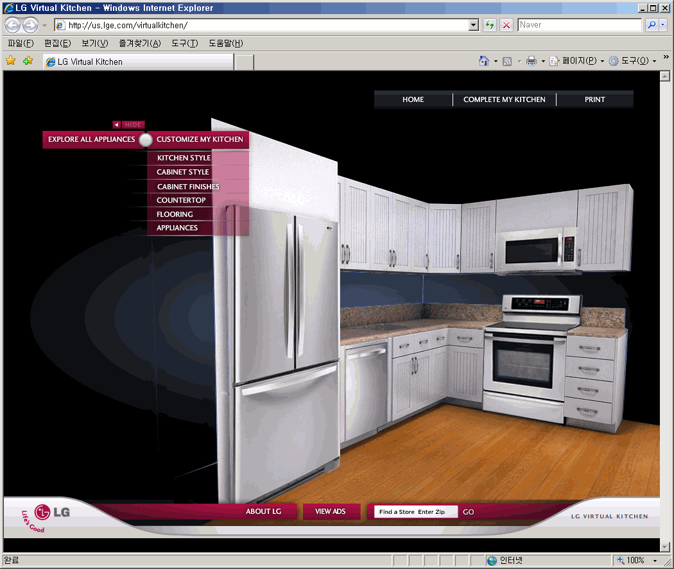The height and width of the screenshot is (569, 674).
Task: Click the Add to Favorites icon
Action: 28,61
